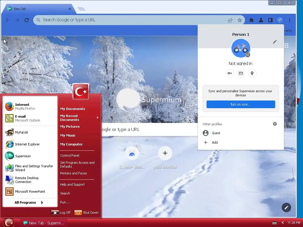This screenshot has height=227, width=303.
Task: Open the Experiments flask icon
Action: click(261, 20)
